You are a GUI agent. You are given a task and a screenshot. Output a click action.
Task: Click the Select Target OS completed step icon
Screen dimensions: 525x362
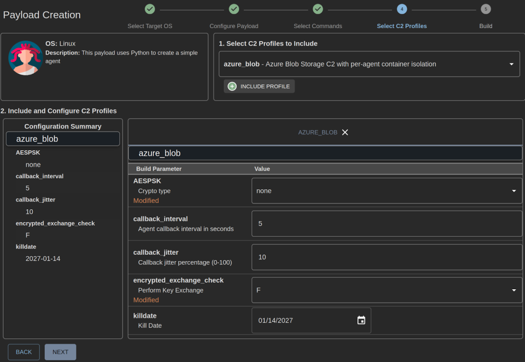click(x=150, y=9)
